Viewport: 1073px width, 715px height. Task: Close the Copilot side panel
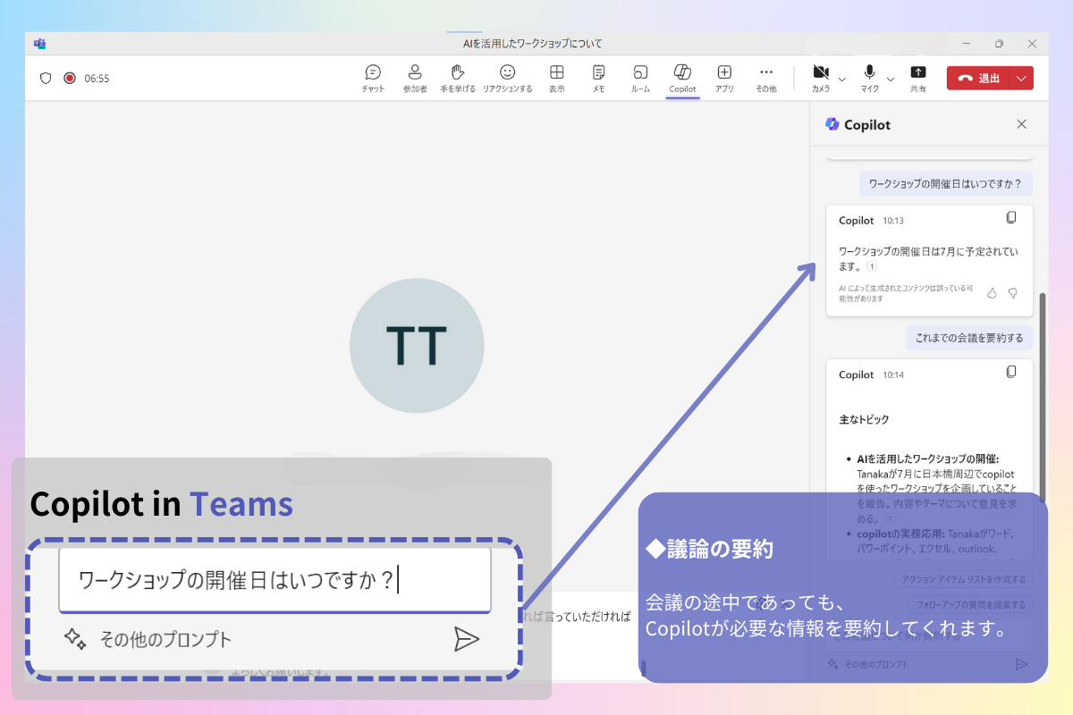click(1022, 124)
